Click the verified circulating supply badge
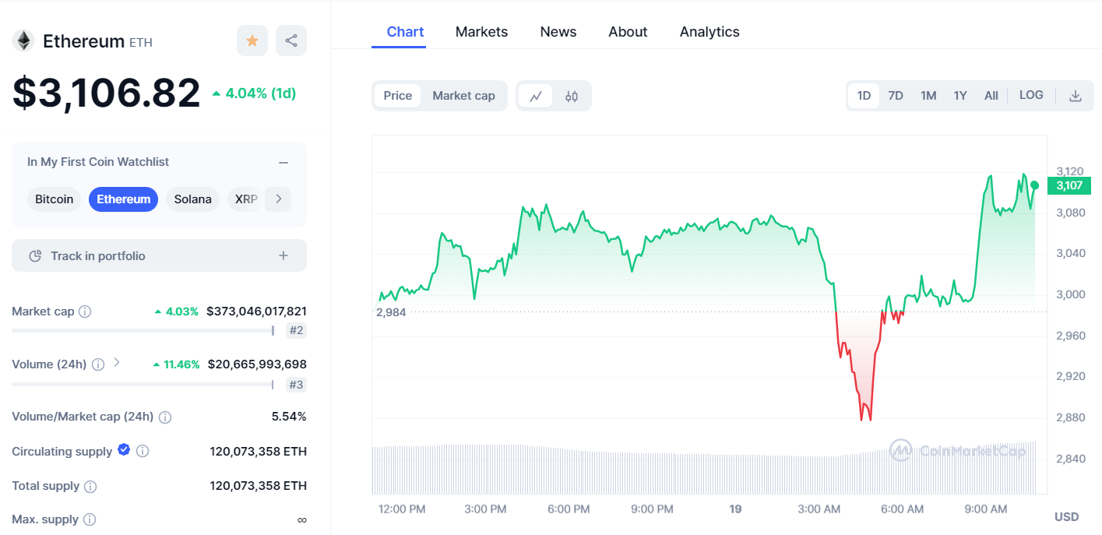The height and width of the screenshot is (535, 1102). click(124, 449)
